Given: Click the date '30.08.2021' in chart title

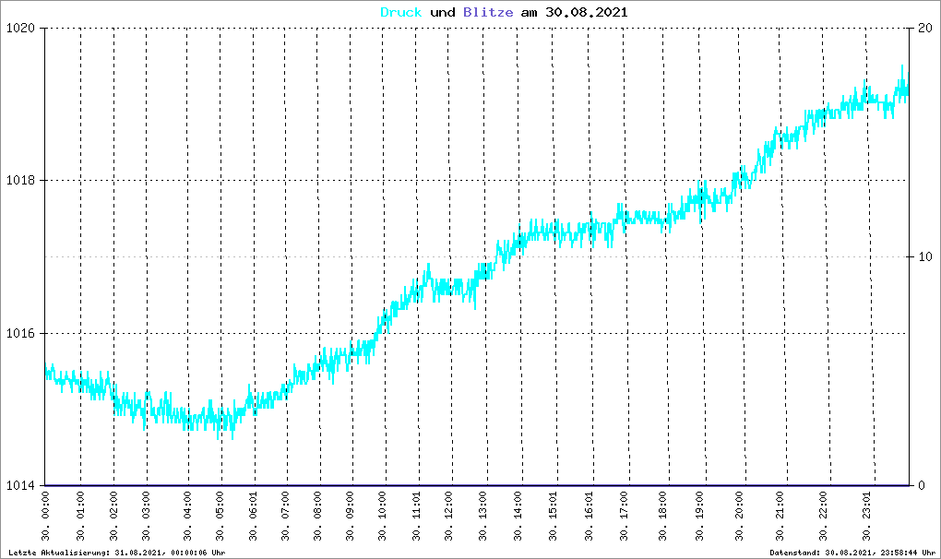Looking at the screenshot, I should click(590, 13).
